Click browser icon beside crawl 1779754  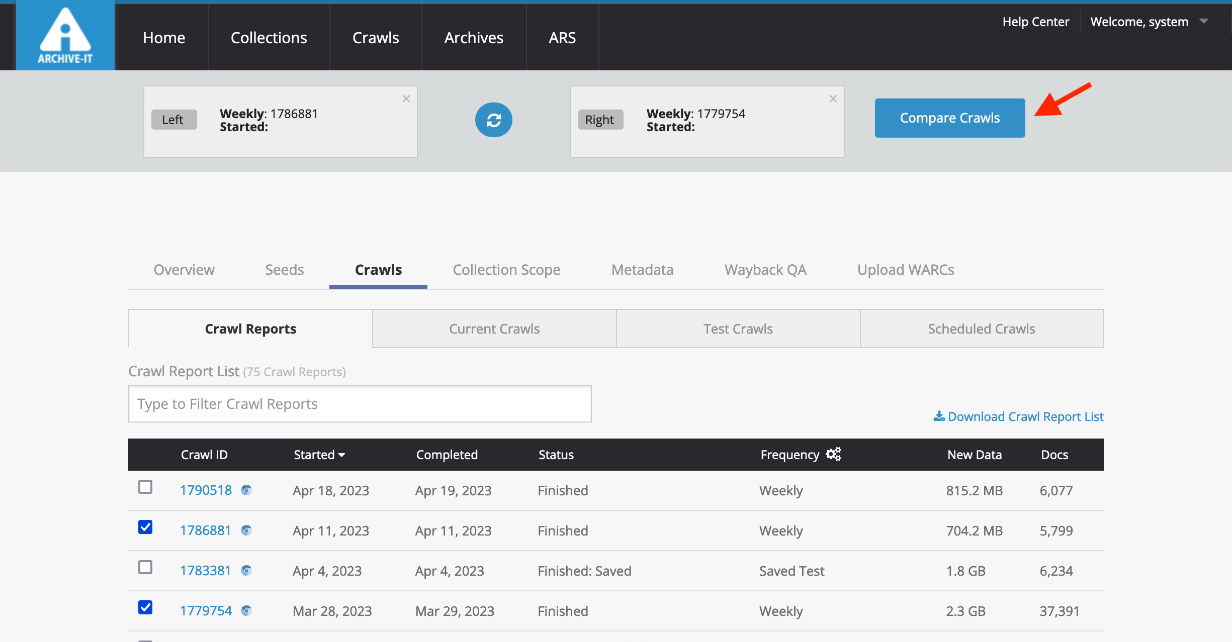(246, 611)
